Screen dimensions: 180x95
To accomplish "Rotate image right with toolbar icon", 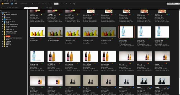I will tap(70, 4).
